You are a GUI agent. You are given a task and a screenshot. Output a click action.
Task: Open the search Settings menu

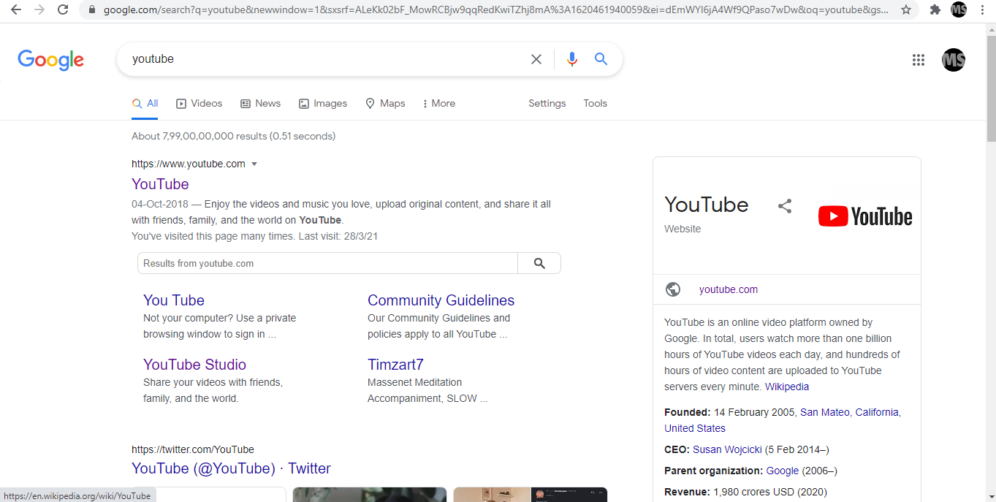547,103
